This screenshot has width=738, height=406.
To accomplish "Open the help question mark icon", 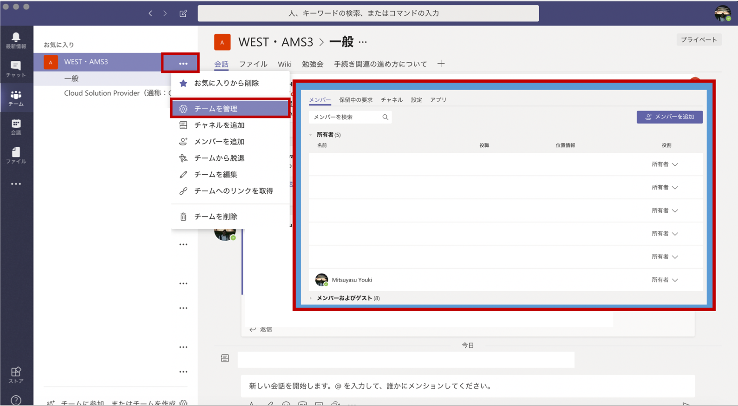I will pos(16,400).
